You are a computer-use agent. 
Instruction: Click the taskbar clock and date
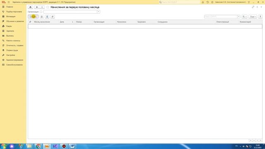(258, 146)
